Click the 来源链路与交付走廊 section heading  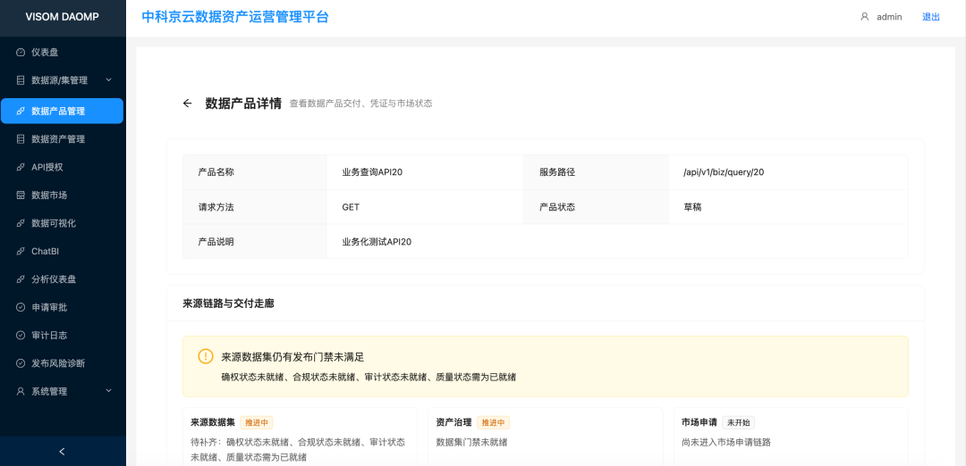point(229,304)
